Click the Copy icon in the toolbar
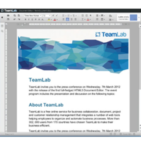 tap(15, 16)
